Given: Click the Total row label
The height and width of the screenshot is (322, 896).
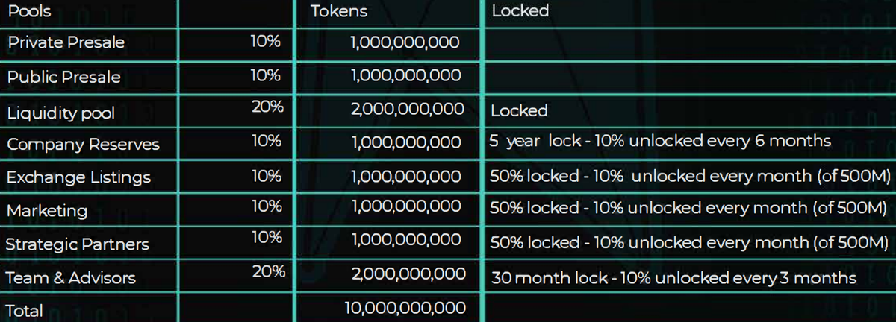Looking at the screenshot, I should pos(24,310).
